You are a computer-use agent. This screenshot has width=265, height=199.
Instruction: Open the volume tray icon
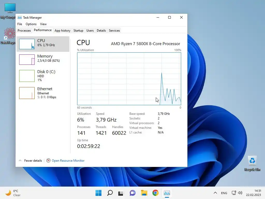[x=240, y=193]
